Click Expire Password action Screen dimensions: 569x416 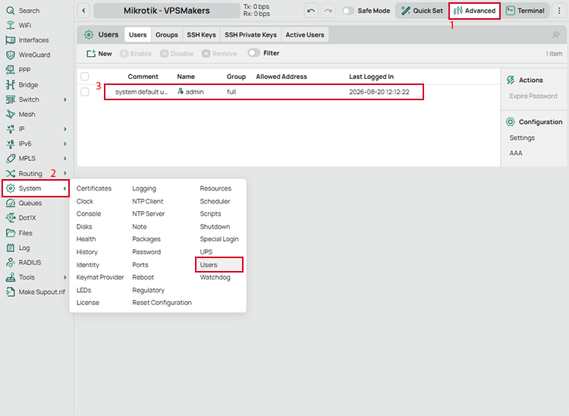point(533,96)
